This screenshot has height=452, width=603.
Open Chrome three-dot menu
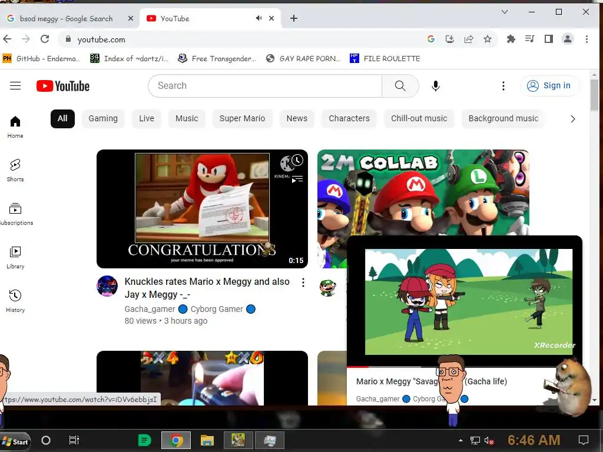[x=587, y=39]
